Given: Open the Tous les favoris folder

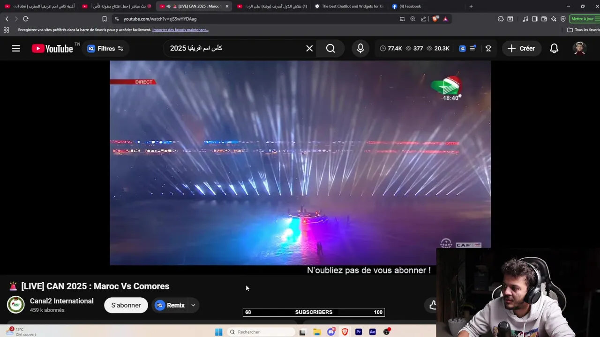Looking at the screenshot, I should point(584,30).
